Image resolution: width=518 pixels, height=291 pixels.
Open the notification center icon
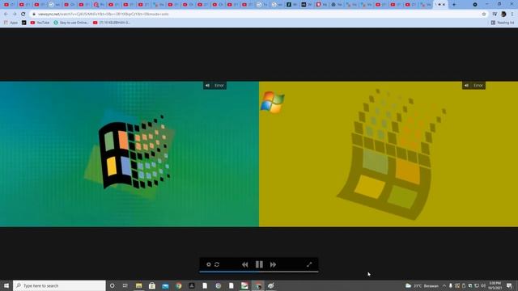(509, 285)
